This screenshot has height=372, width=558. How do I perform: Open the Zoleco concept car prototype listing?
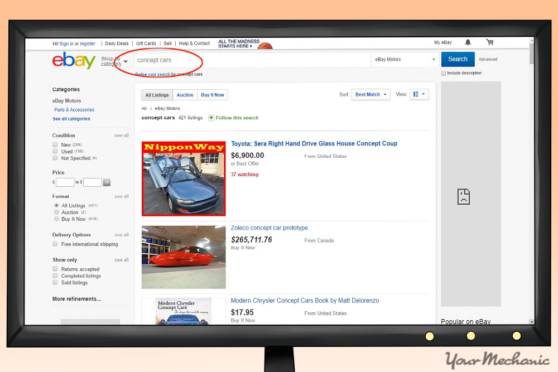coord(269,228)
